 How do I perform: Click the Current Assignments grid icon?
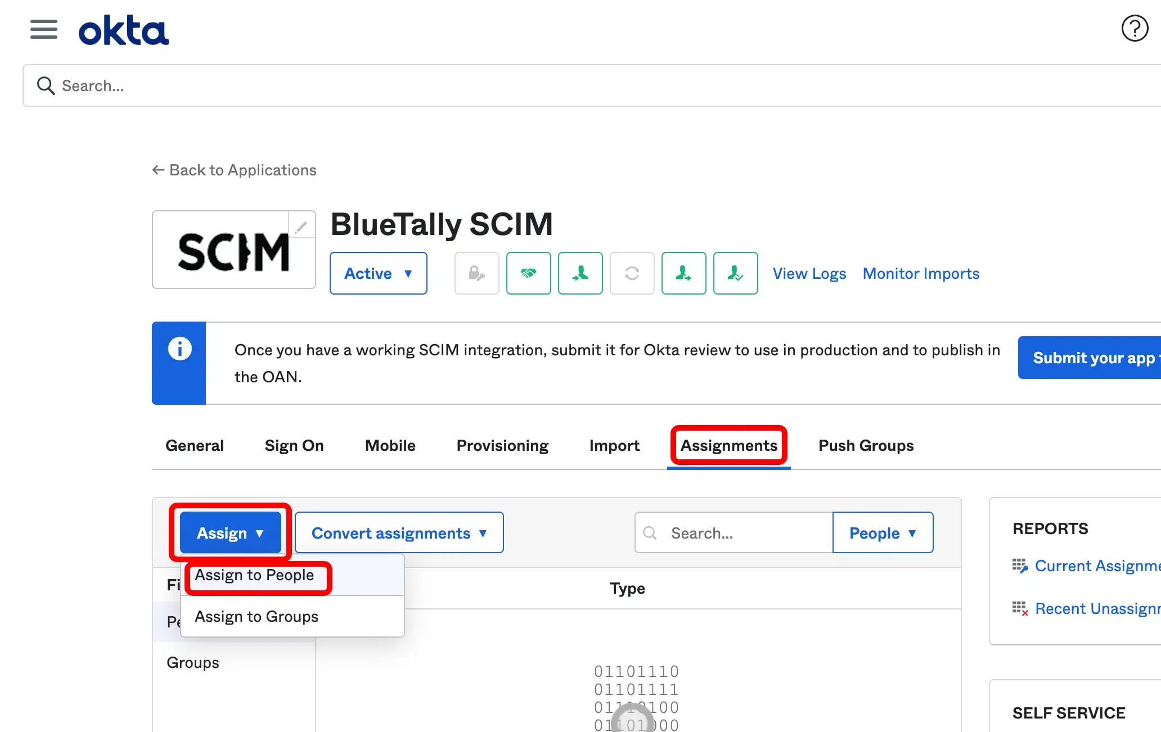click(1020, 566)
